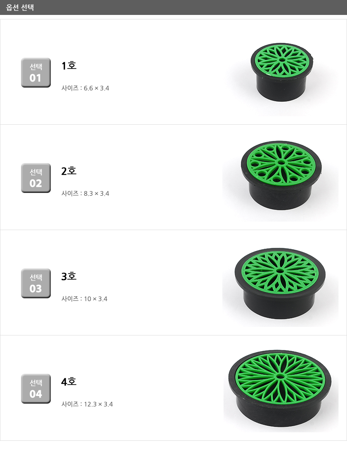Select the 1호 option title
The height and width of the screenshot is (465, 347).
[69, 65]
